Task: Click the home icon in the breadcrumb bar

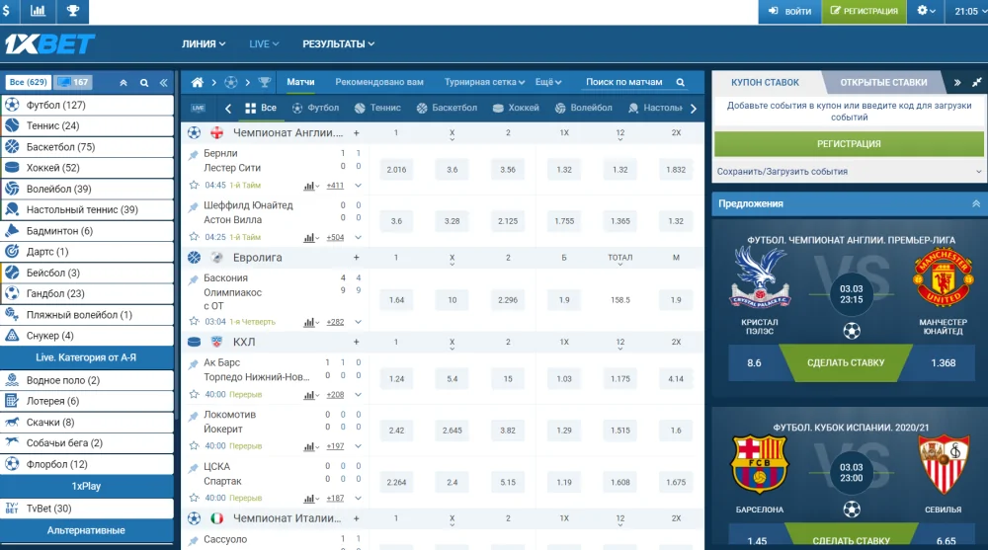Action: [x=198, y=82]
